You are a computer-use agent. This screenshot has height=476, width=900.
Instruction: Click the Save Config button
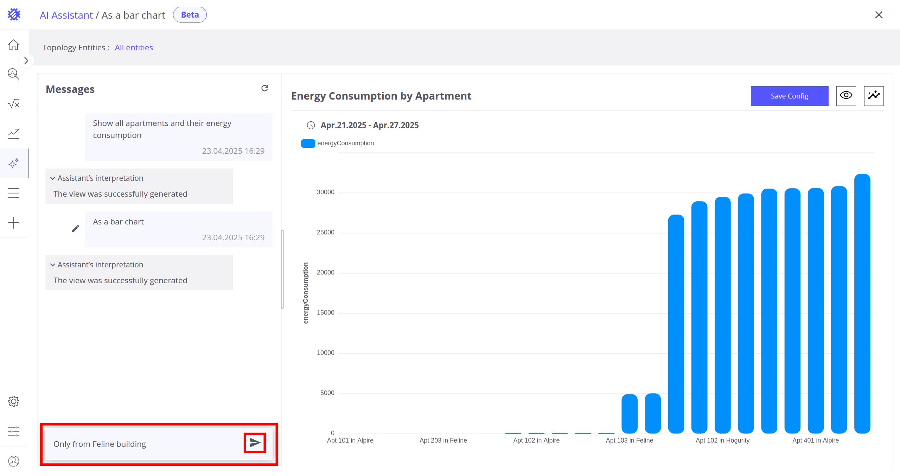click(789, 96)
